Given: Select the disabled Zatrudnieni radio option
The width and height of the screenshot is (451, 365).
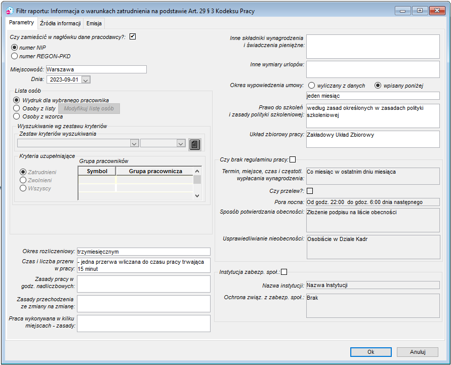Looking at the screenshot, I should (x=23, y=172).
